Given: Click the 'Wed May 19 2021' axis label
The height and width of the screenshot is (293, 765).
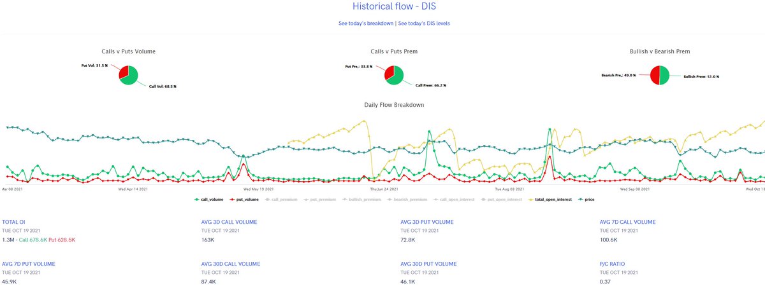Looking at the screenshot, I should [x=259, y=189].
